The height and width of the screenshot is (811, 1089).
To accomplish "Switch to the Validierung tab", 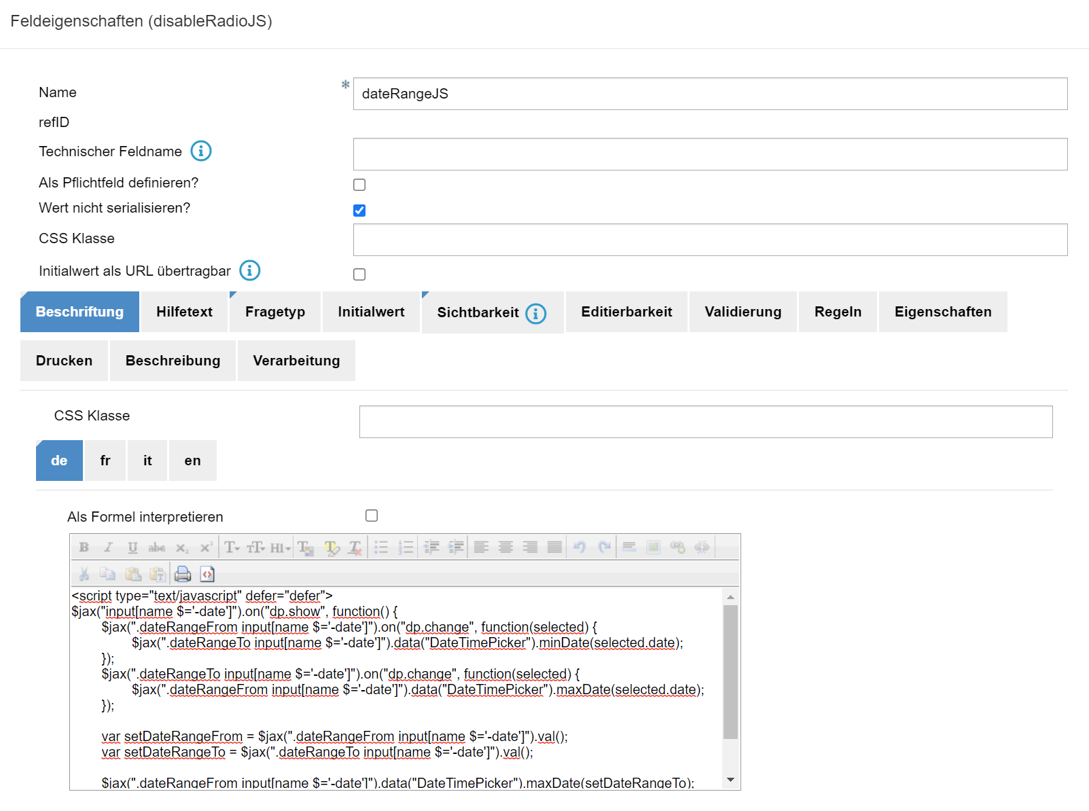I will pyautogui.click(x=743, y=312).
